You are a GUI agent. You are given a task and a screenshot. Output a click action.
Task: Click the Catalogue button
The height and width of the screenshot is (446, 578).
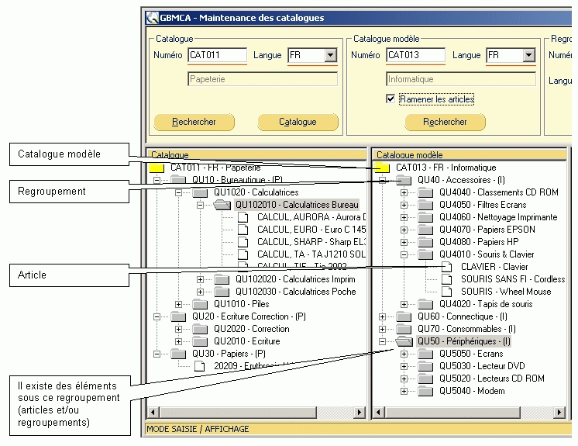coord(298,122)
